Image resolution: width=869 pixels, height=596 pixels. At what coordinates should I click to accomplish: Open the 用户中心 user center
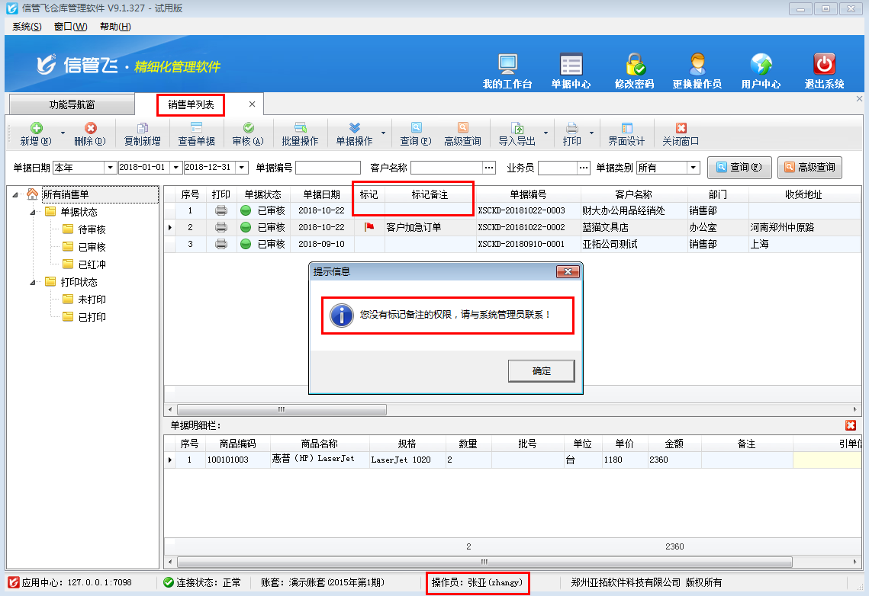coord(761,69)
